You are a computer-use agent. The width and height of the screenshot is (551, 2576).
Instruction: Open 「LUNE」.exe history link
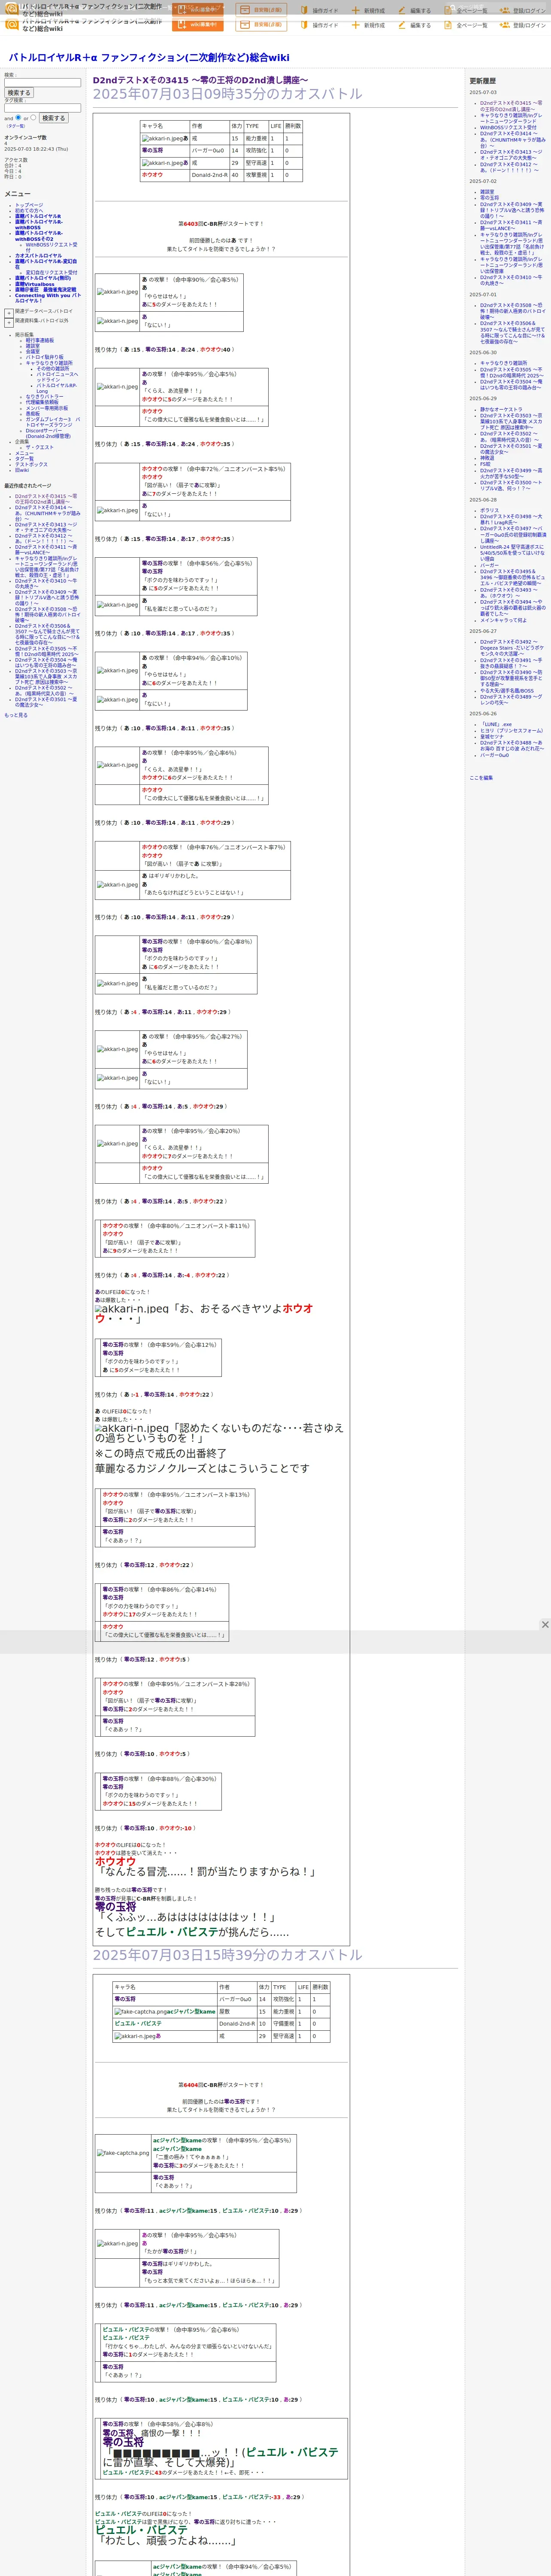click(496, 724)
